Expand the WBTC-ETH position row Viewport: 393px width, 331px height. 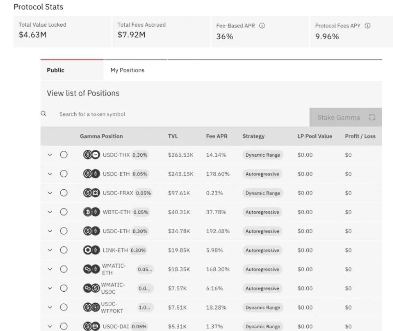click(50, 212)
